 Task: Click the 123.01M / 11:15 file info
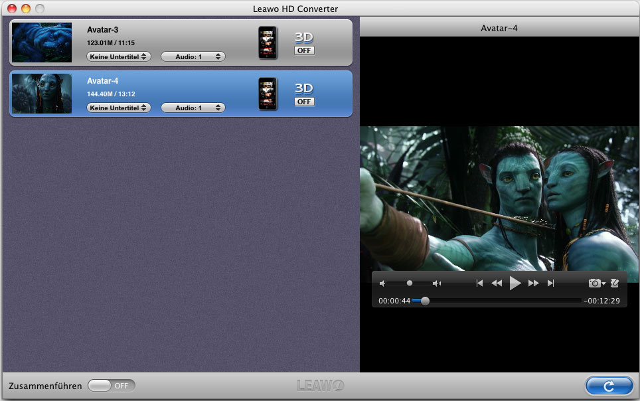tap(111, 43)
